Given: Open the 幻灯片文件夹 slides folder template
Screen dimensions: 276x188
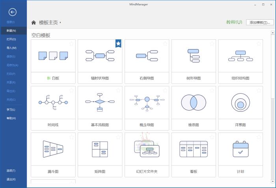Looking at the screenshot, I should (147, 155).
